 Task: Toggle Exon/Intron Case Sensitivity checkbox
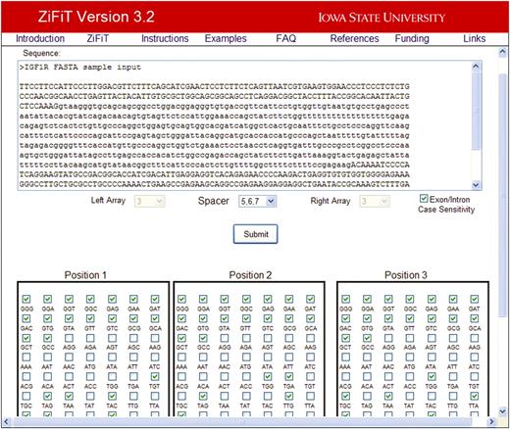click(x=424, y=198)
